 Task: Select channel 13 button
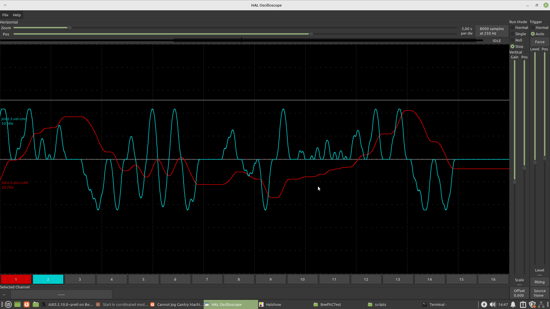coord(398,279)
